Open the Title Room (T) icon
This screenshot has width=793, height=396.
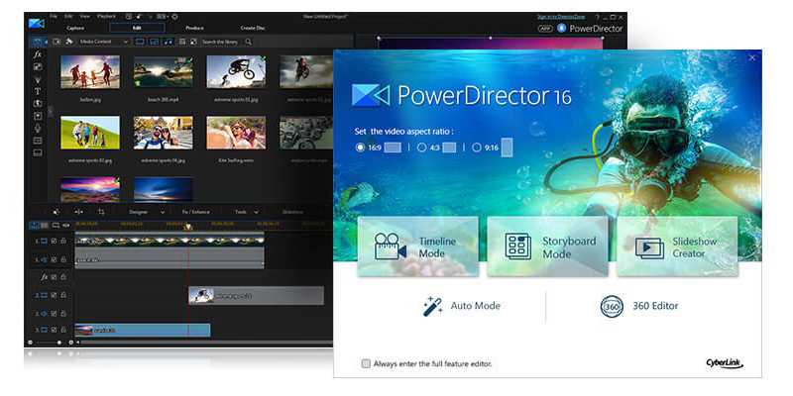point(38,91)
